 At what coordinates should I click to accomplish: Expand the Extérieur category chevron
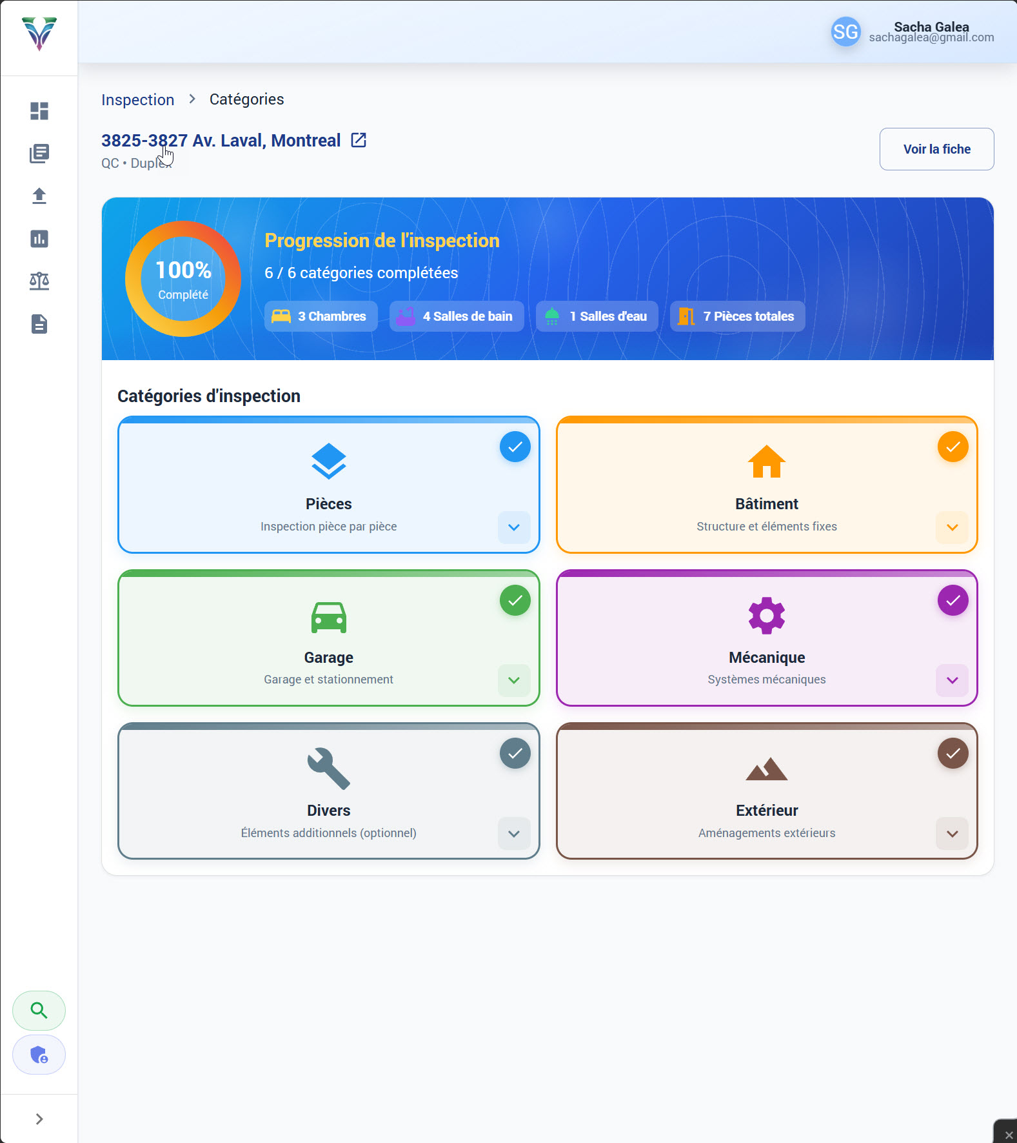pos(952,834)
